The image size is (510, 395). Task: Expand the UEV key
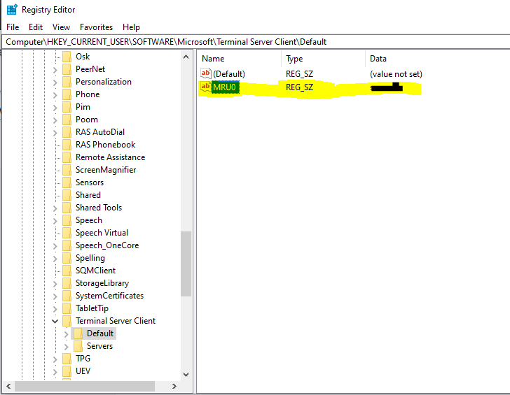point(55,372)
